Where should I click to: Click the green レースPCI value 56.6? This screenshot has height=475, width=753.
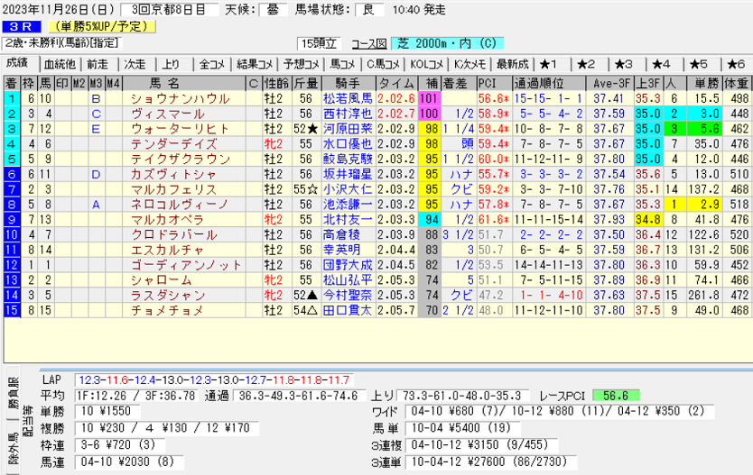pos(611,395)
